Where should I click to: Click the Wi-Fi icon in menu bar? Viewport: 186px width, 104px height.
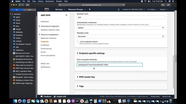(x=145, y=1)
